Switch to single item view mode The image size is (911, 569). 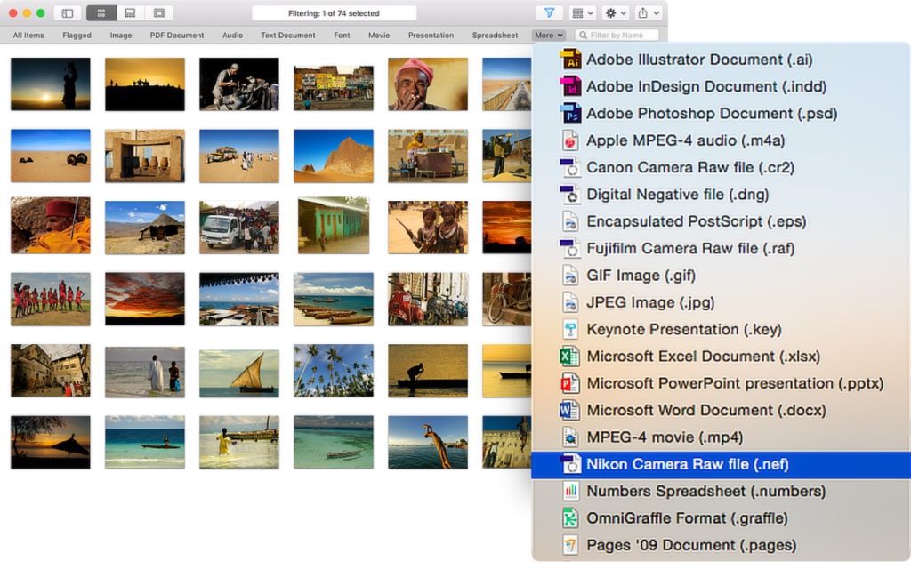[158, 13]
